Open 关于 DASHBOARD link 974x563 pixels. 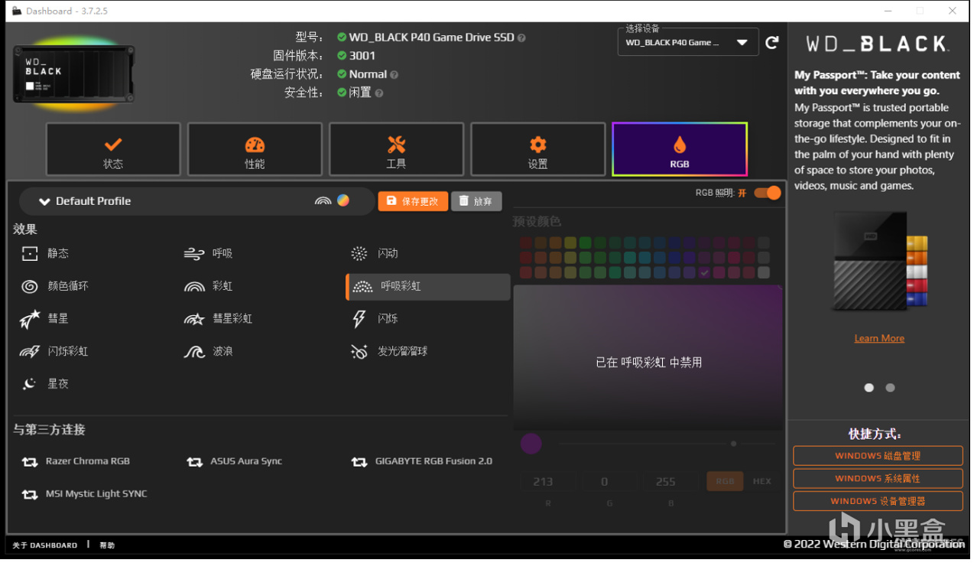45,546
